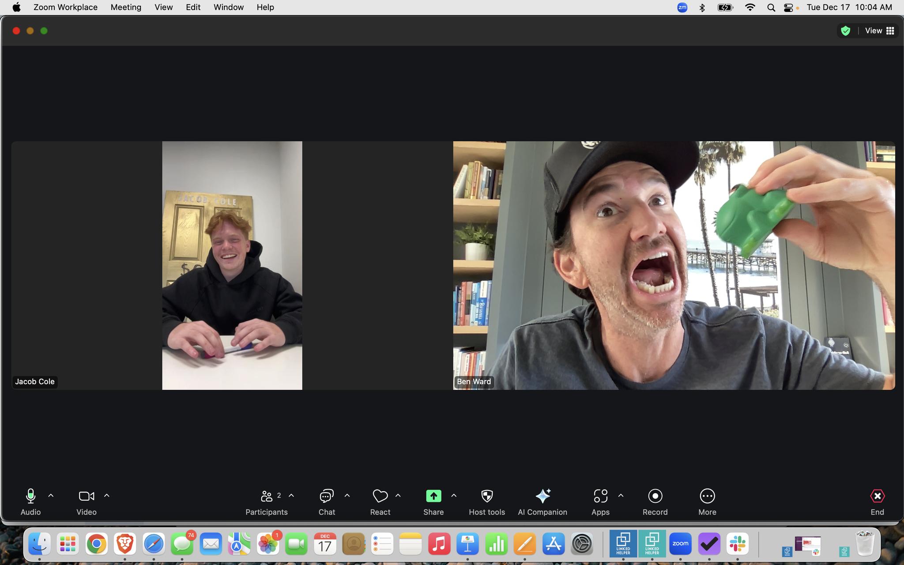End the meeting
904x565 pixels.
click(877, 502)
